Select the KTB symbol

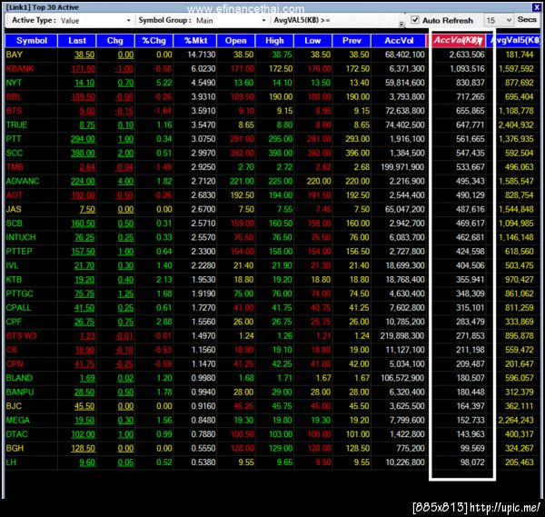(14, 280)
